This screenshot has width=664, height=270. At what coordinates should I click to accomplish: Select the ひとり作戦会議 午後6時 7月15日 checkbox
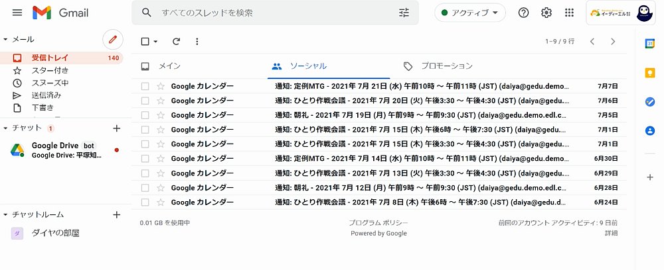(x=145, y=130)
